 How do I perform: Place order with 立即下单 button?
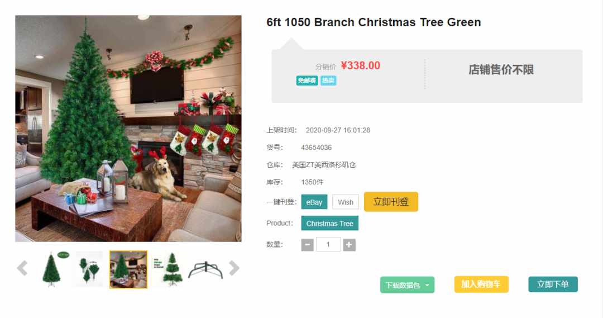coord(553,284)
